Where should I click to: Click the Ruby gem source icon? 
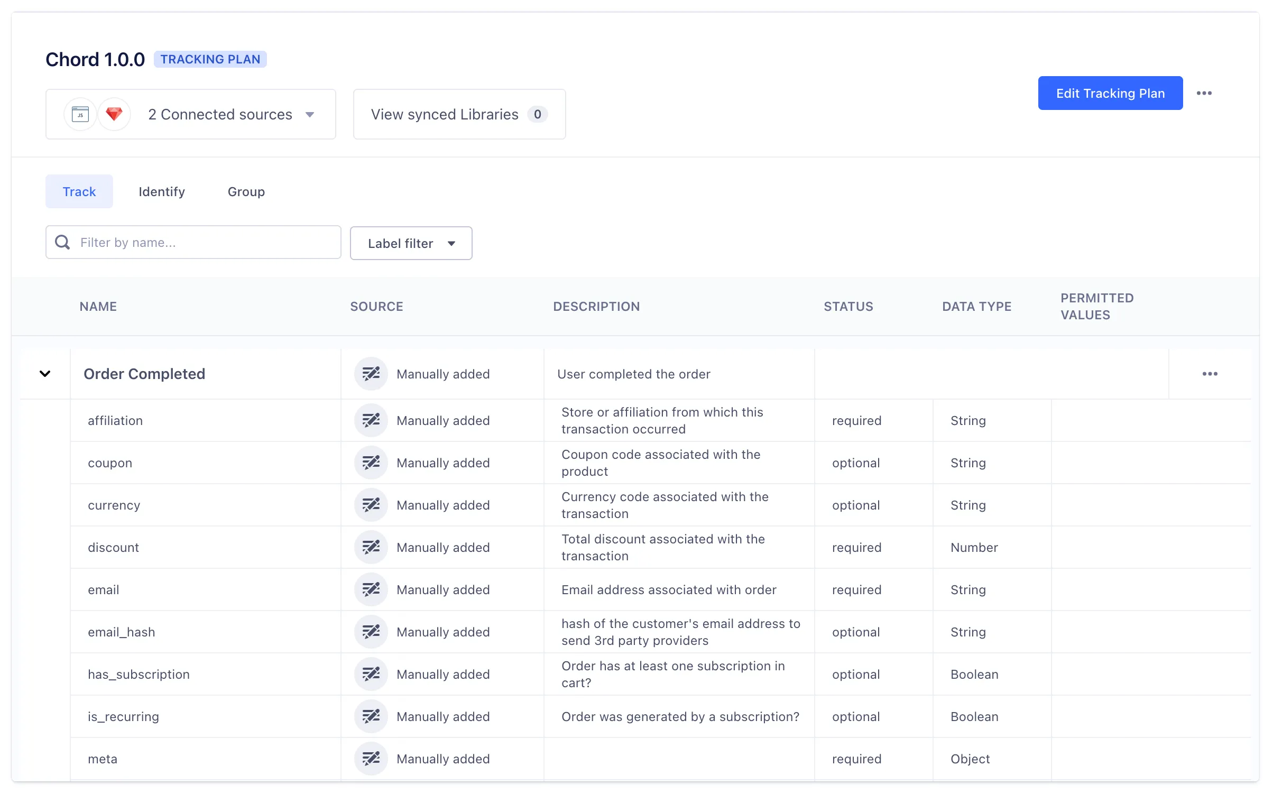(114, 114)
